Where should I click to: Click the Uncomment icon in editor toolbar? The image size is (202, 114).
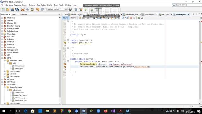(x=142, y=18)
